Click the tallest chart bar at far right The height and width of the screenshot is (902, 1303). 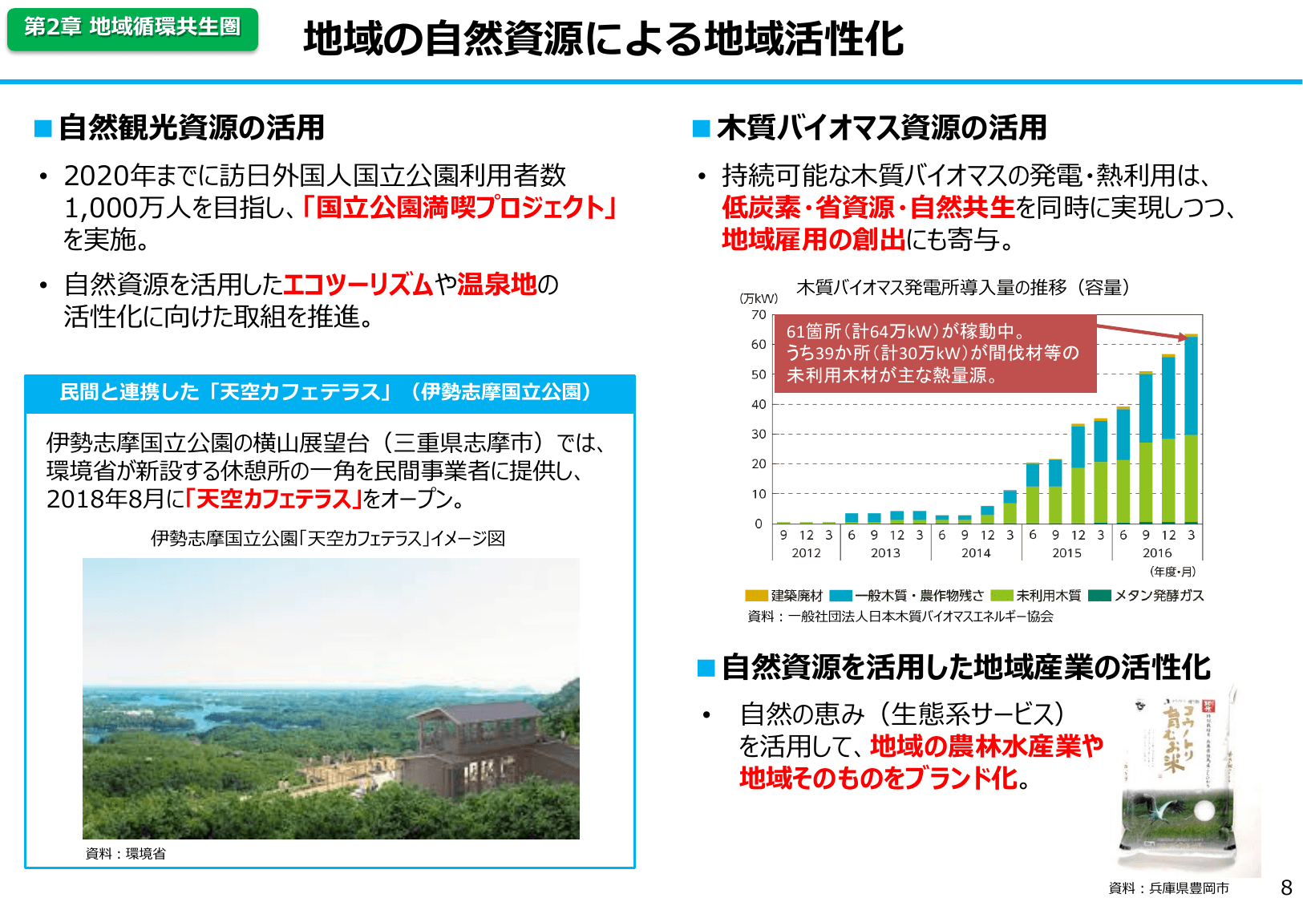(x=1191, y=429)
